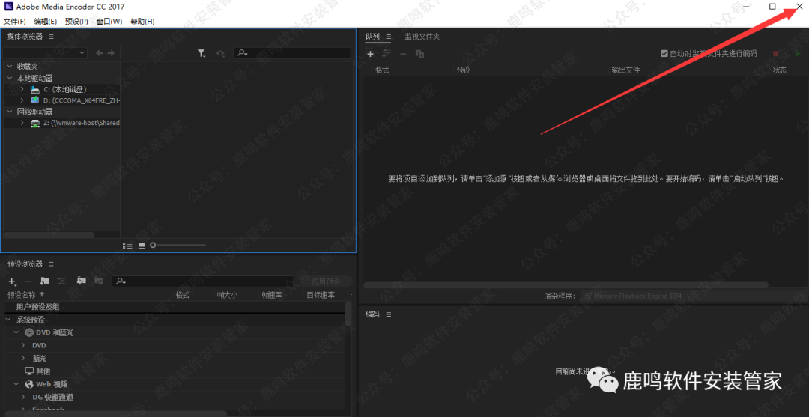
Task: Click the import presets icon in preset browser
Action: click(79, 281)
